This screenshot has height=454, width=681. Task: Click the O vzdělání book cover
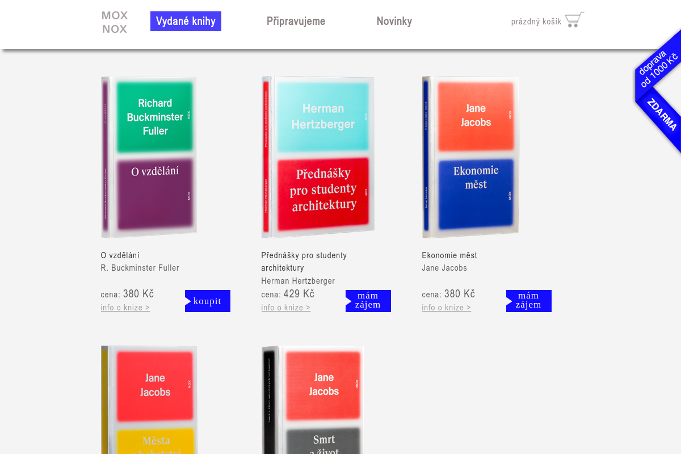click(149, 157)
